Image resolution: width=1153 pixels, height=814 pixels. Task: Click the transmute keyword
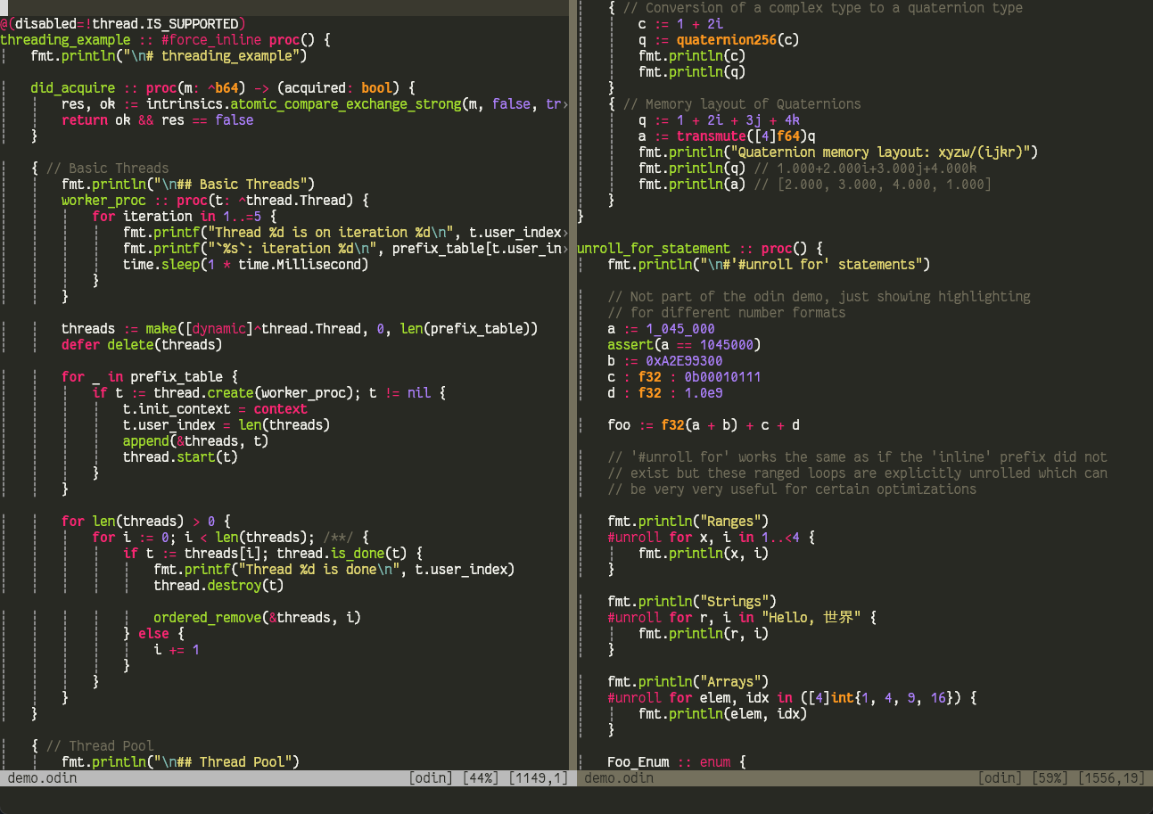(711, 136)
